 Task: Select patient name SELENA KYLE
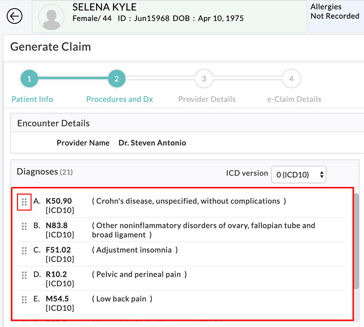point(104,7)
